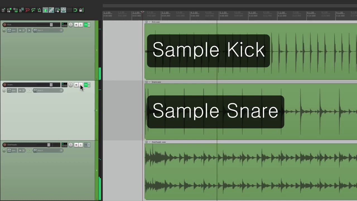Open the Kick track routing window
The height and width of the screenshot is (201, 357).
pos(64,25)
